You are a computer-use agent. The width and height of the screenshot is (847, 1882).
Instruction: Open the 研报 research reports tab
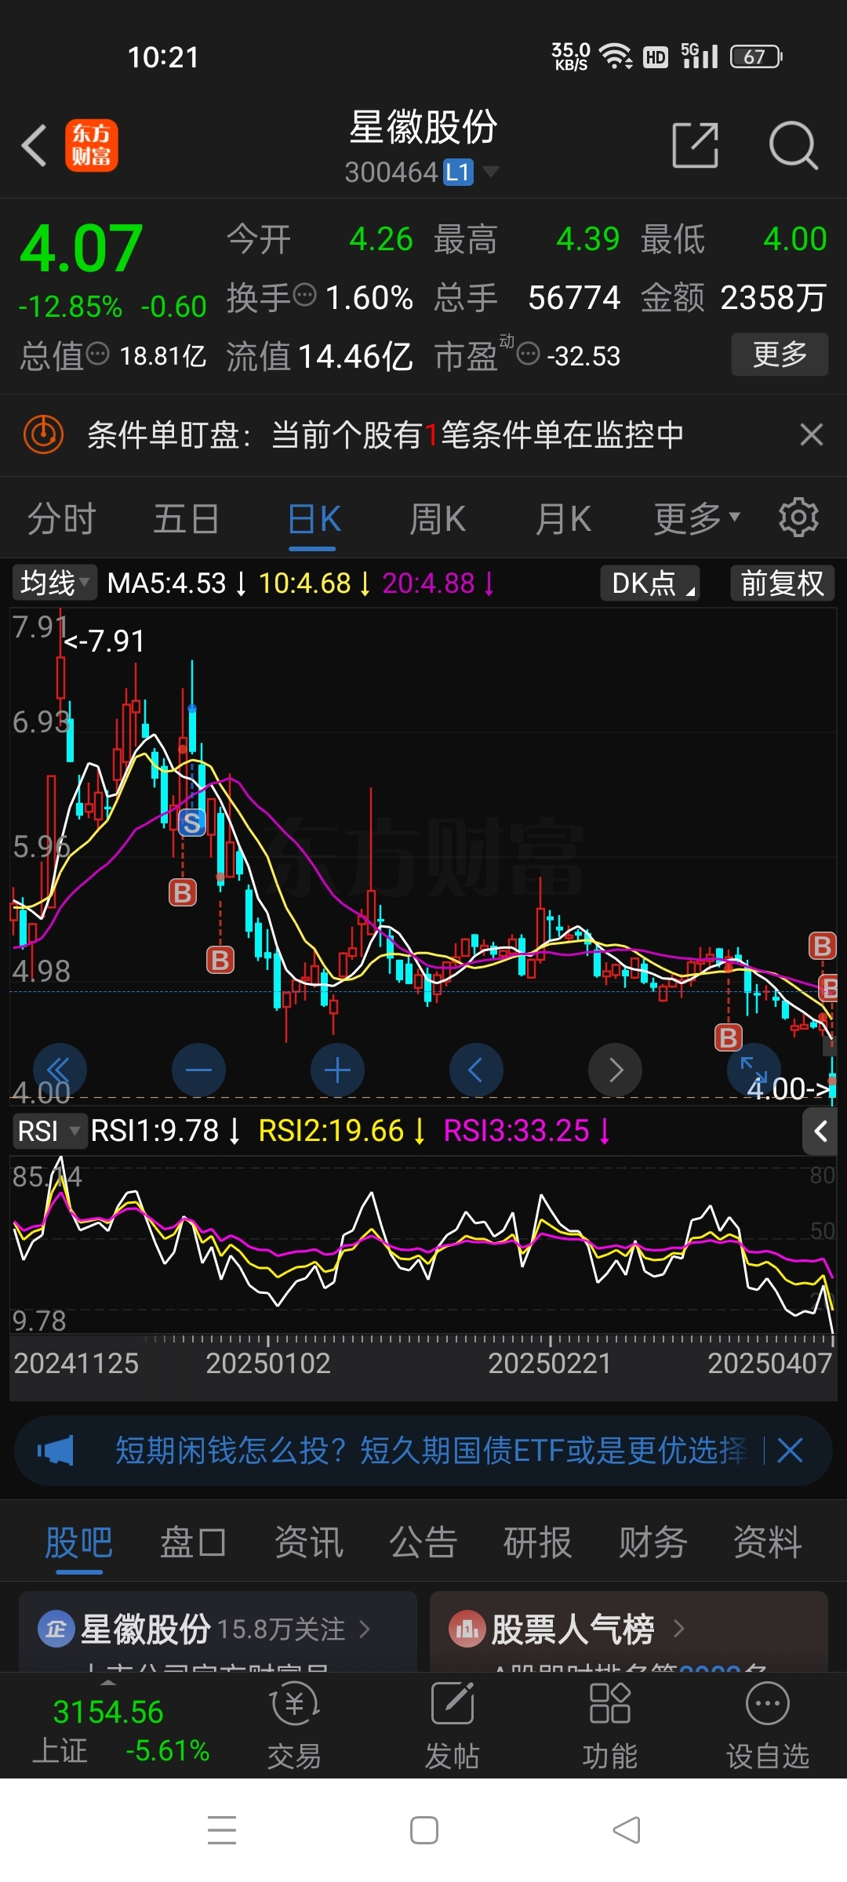(538, 1542)
